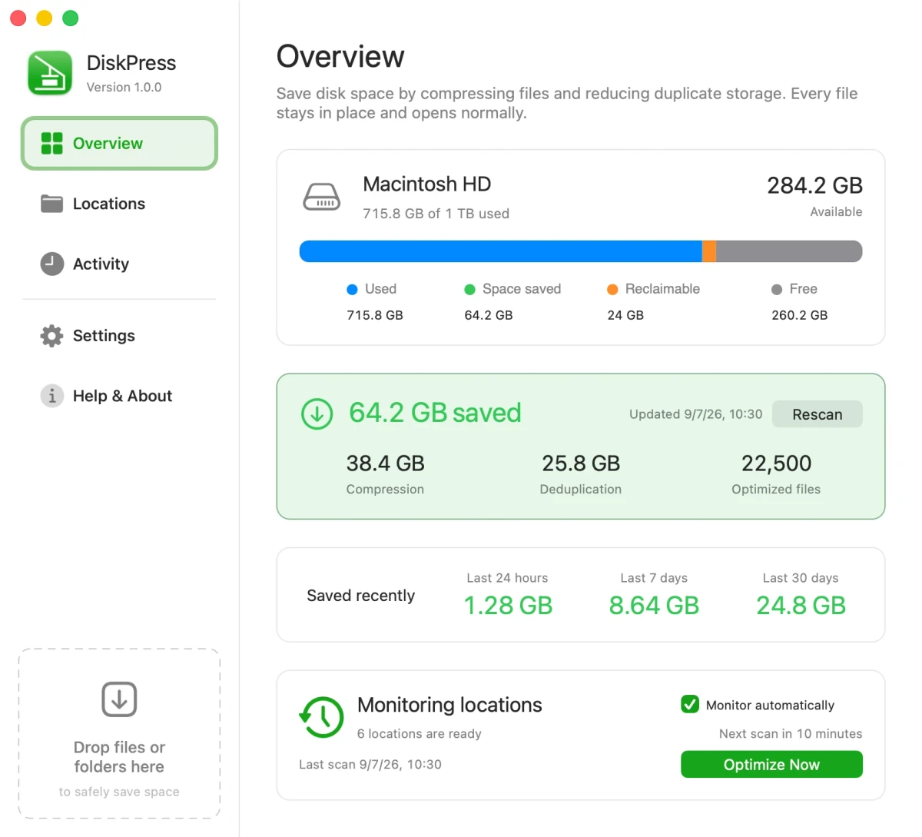Click the Overview page heading
Image resolution: width=922 pixels, height=837 pixels.
click(x=340, y=57)
